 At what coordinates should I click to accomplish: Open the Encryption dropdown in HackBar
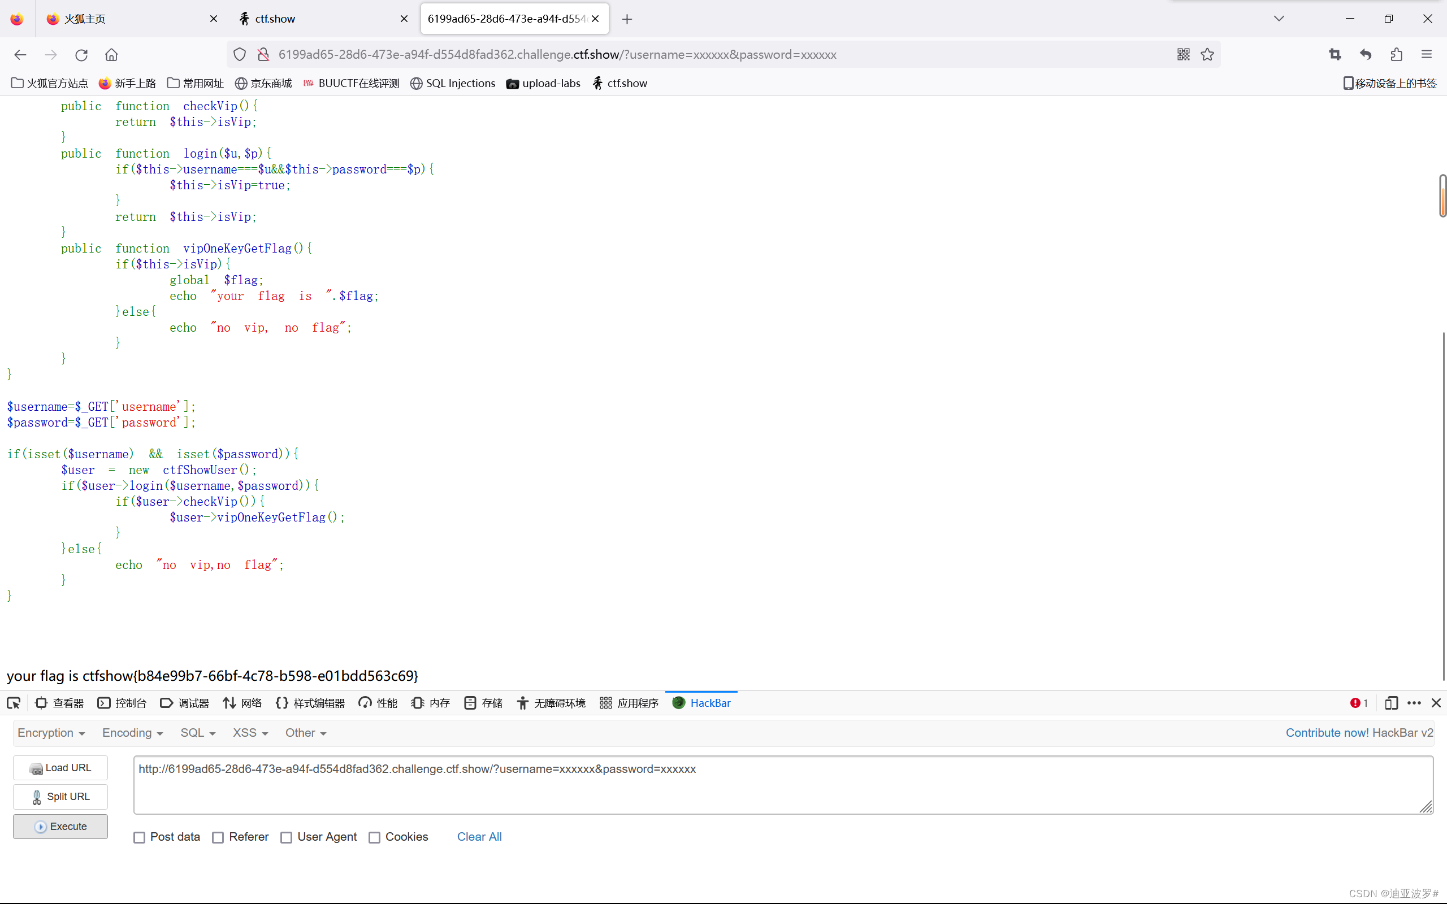tap(51, 732)
